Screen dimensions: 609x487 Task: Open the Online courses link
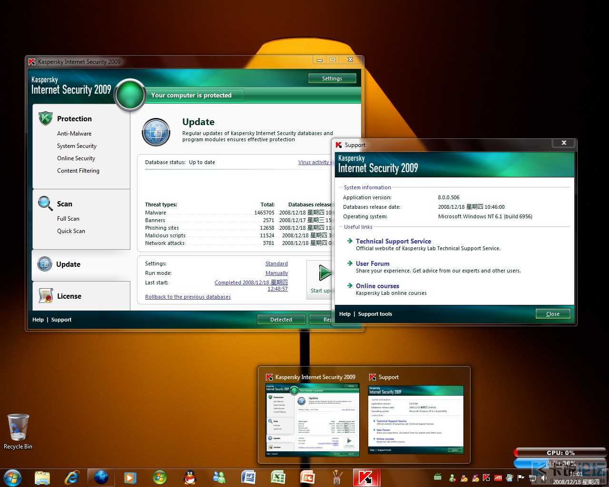377,286
